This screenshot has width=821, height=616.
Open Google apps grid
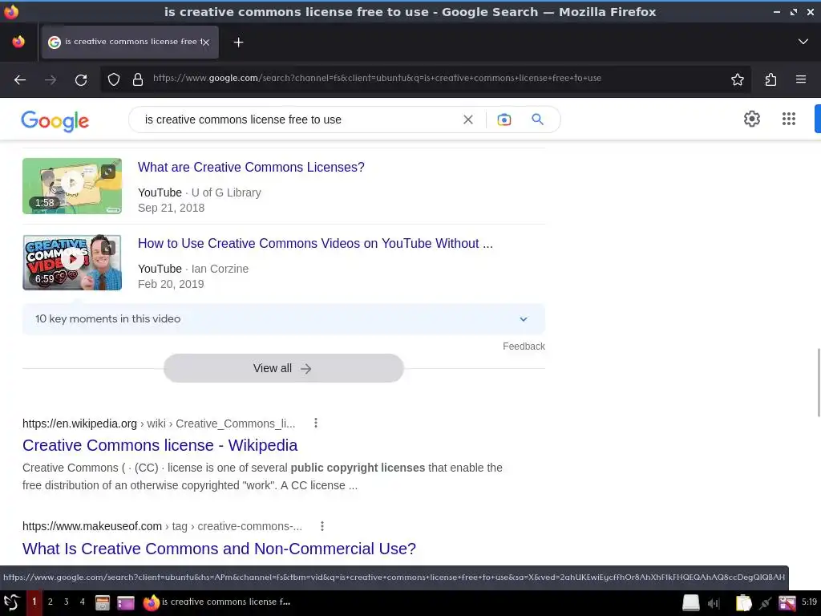(x=789, y=119)
